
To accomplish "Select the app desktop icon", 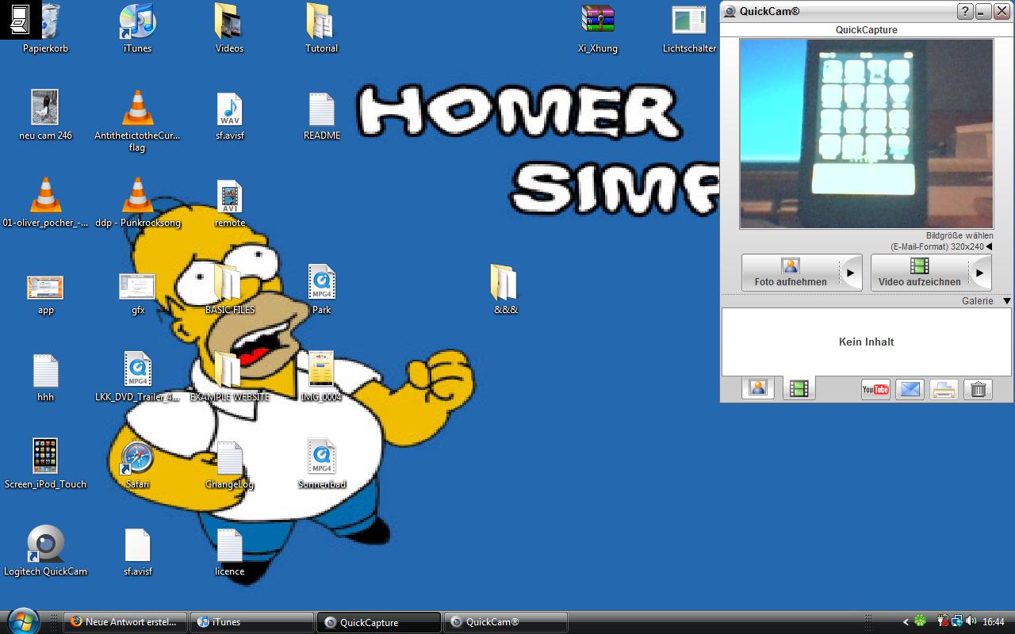I will point(45,293).
